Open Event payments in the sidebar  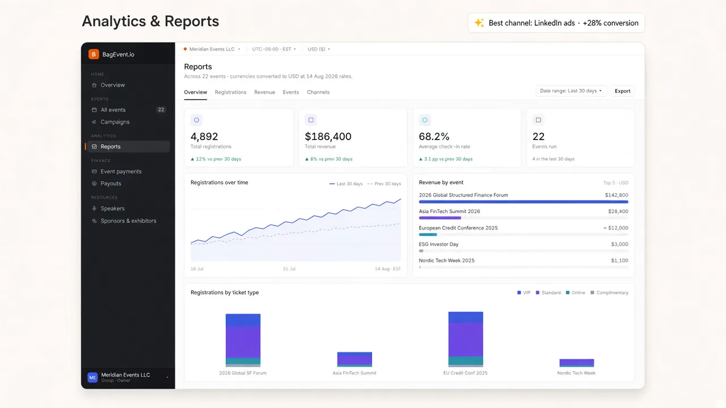tap(128, 171)
